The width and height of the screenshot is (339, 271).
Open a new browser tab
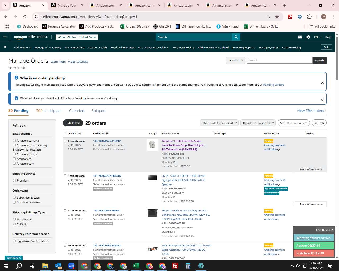point(285,5)
